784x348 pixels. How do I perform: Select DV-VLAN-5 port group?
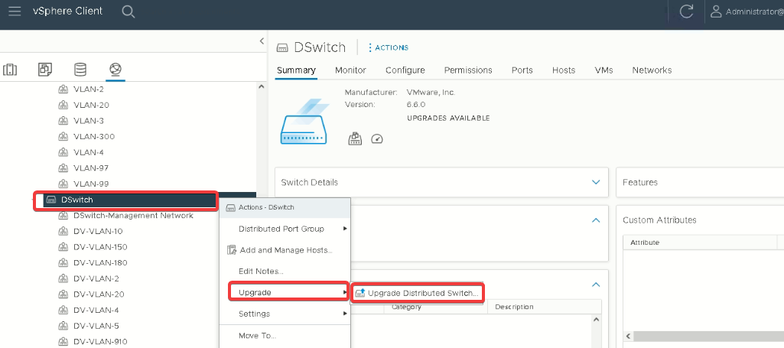coord(96,326)
